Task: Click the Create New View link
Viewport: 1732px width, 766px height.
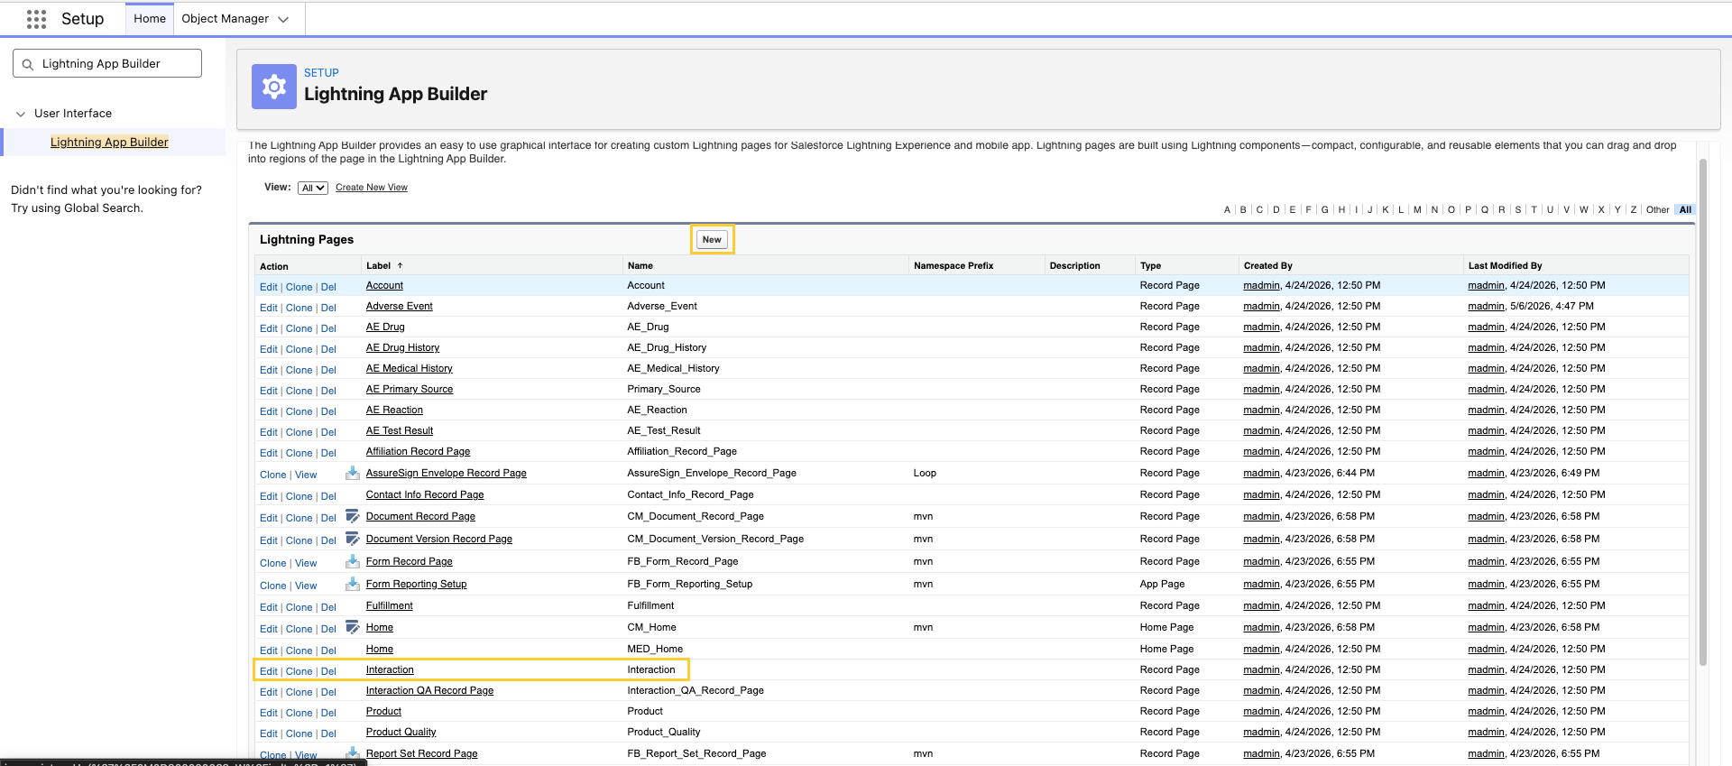Action: (x=372, y=188)
